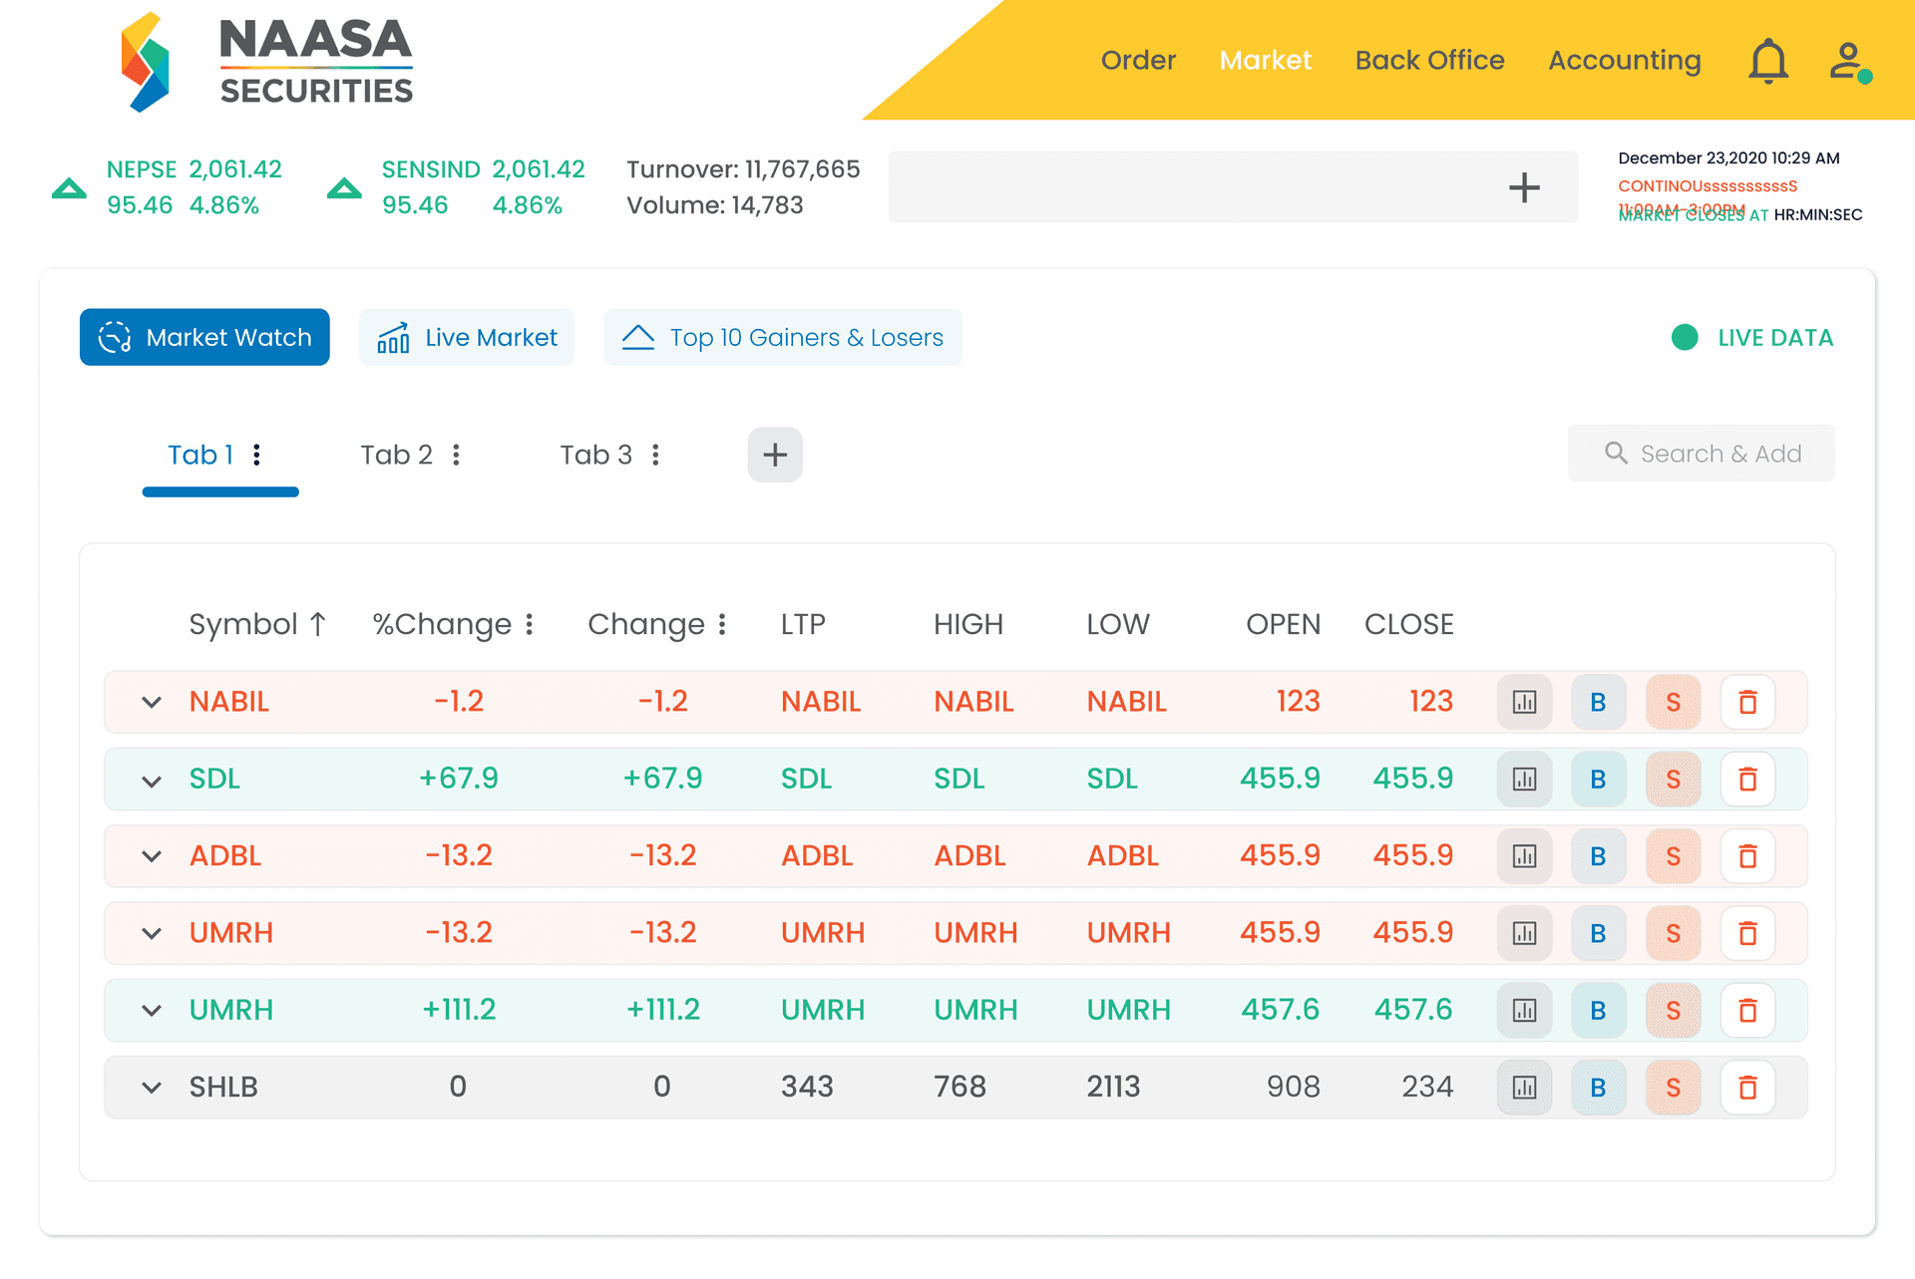Click the Search & Add field
The image size is (1915, 1279).
[x=1701, y=454]
